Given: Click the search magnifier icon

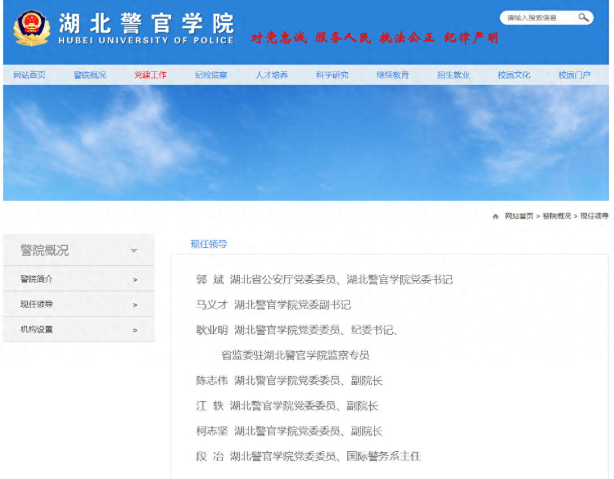Looking at the screenshot, I should coord(583,17).
